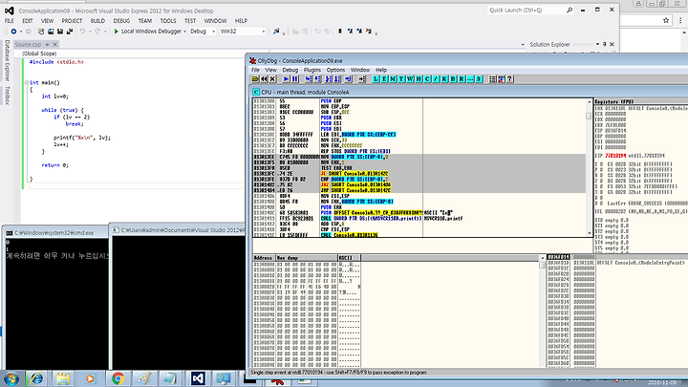
Task: Click the Address column header in dump pane
Action: (x=264, y=258)
